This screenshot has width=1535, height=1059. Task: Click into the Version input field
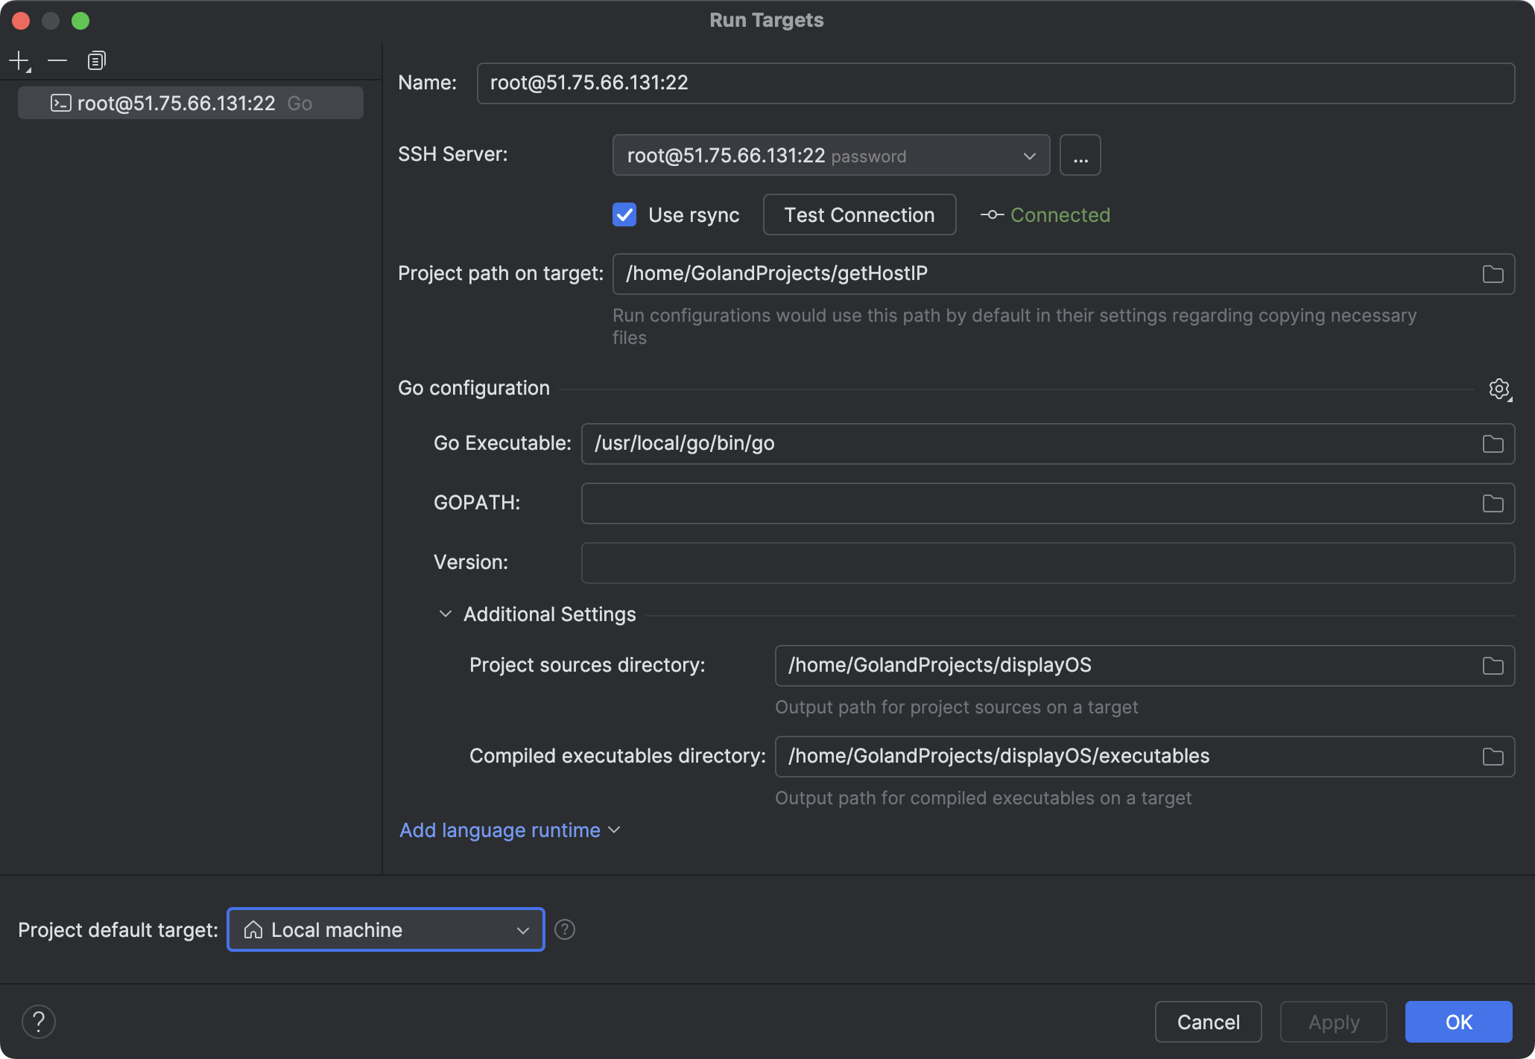click(x=1047, y=563)
